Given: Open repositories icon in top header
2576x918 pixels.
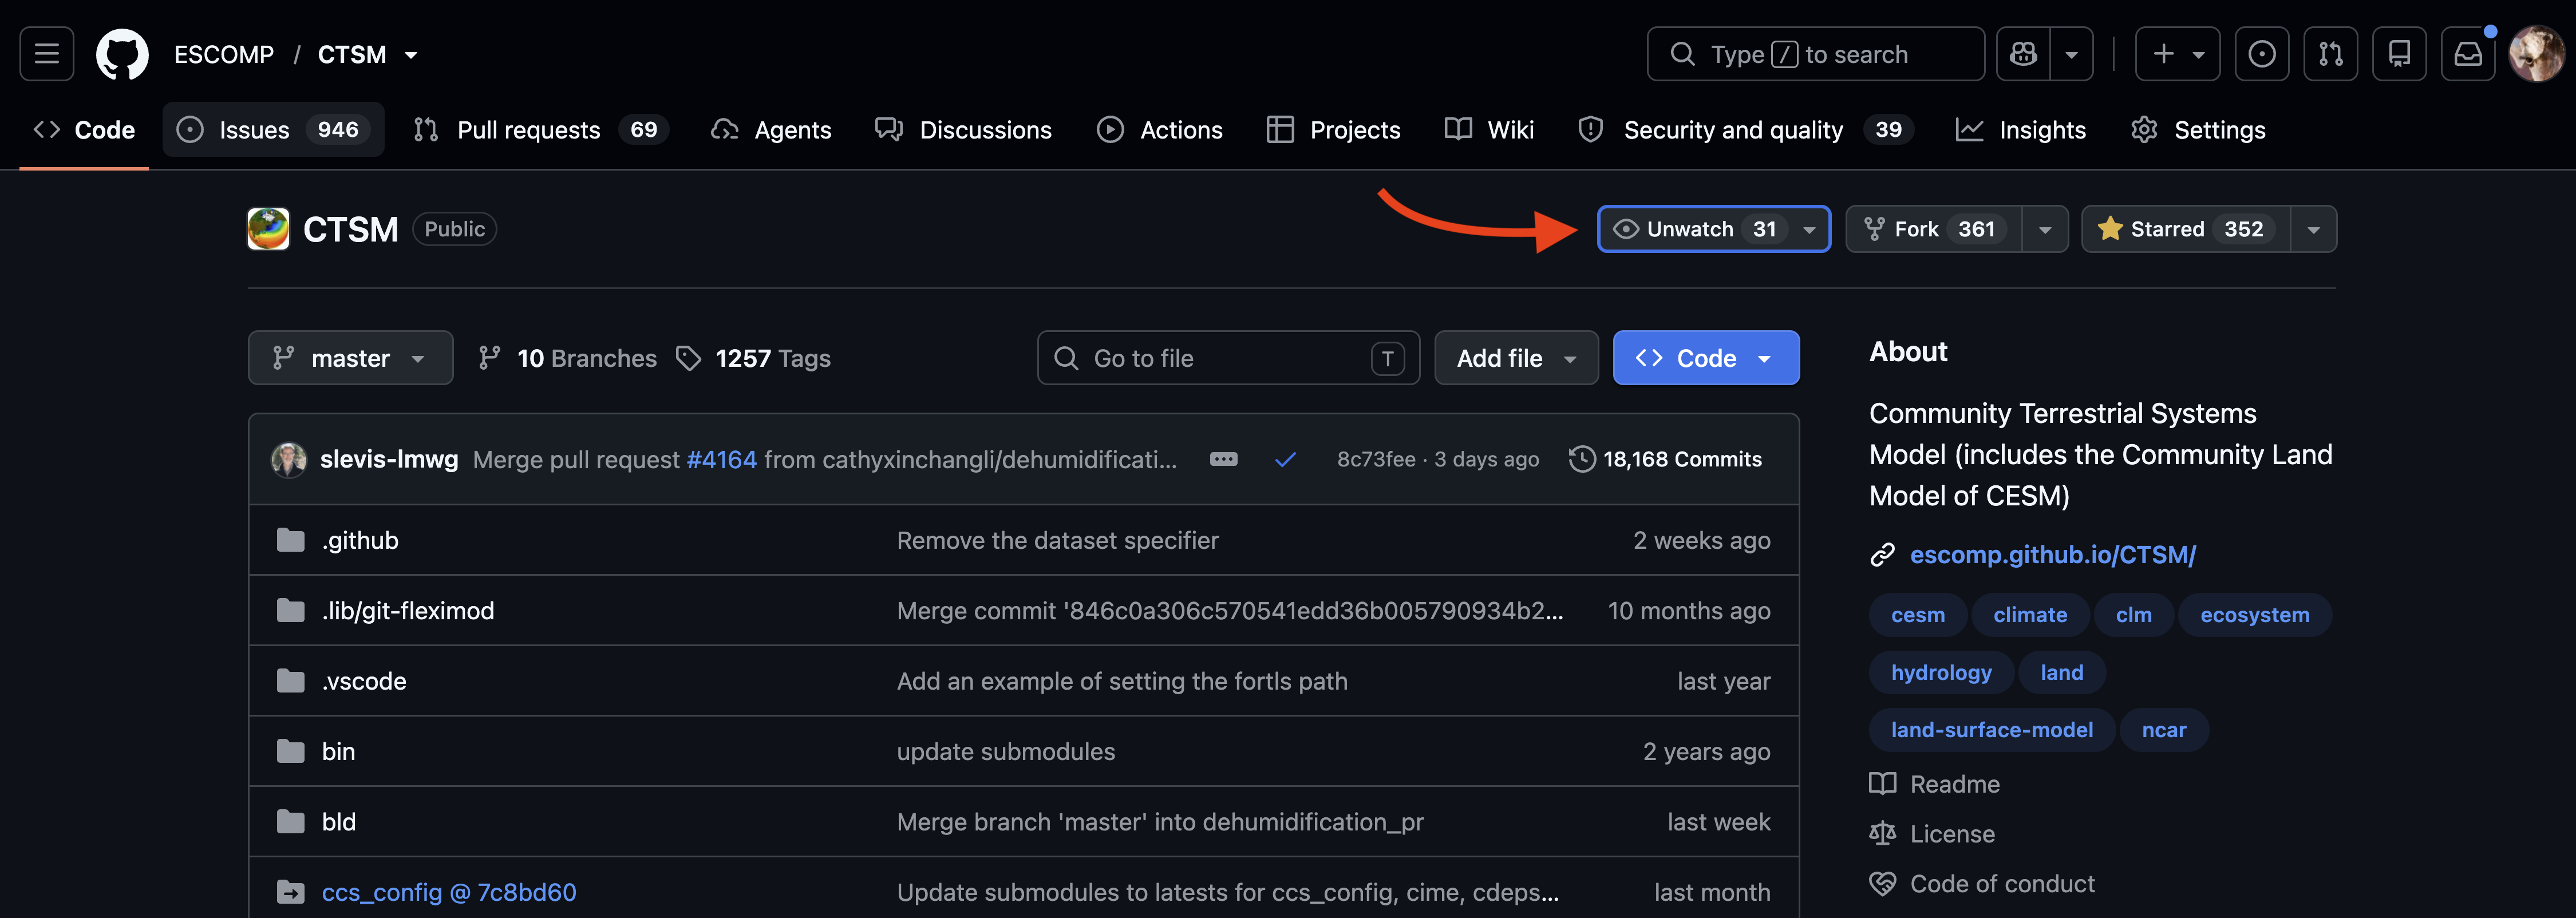Looking at the screenshot, I should pyautogui.click(x=2399, y=54).
